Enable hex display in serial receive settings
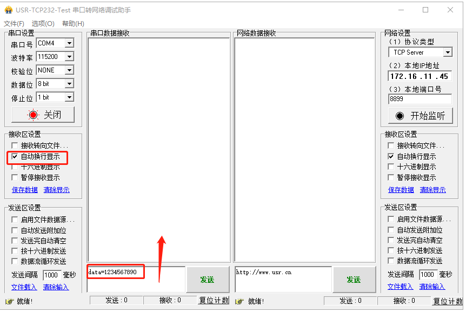Viewport: 466px width, 312px height. (x=15, y=167)
